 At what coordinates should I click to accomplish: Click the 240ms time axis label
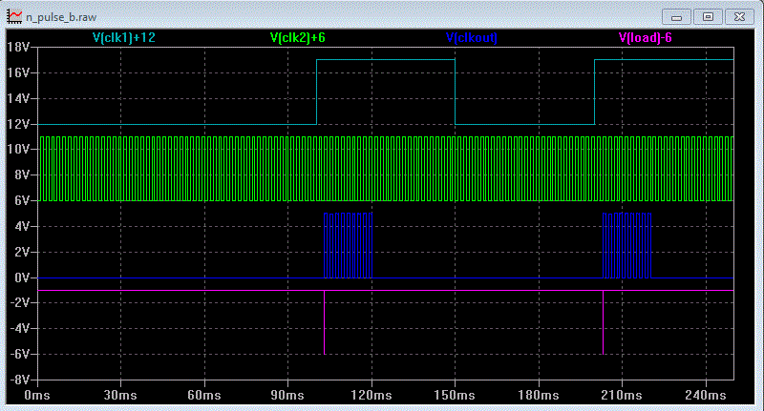tap(706, 396)
